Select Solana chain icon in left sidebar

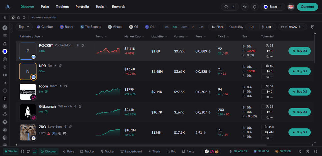pyautogui.click(x=5, y=36)
